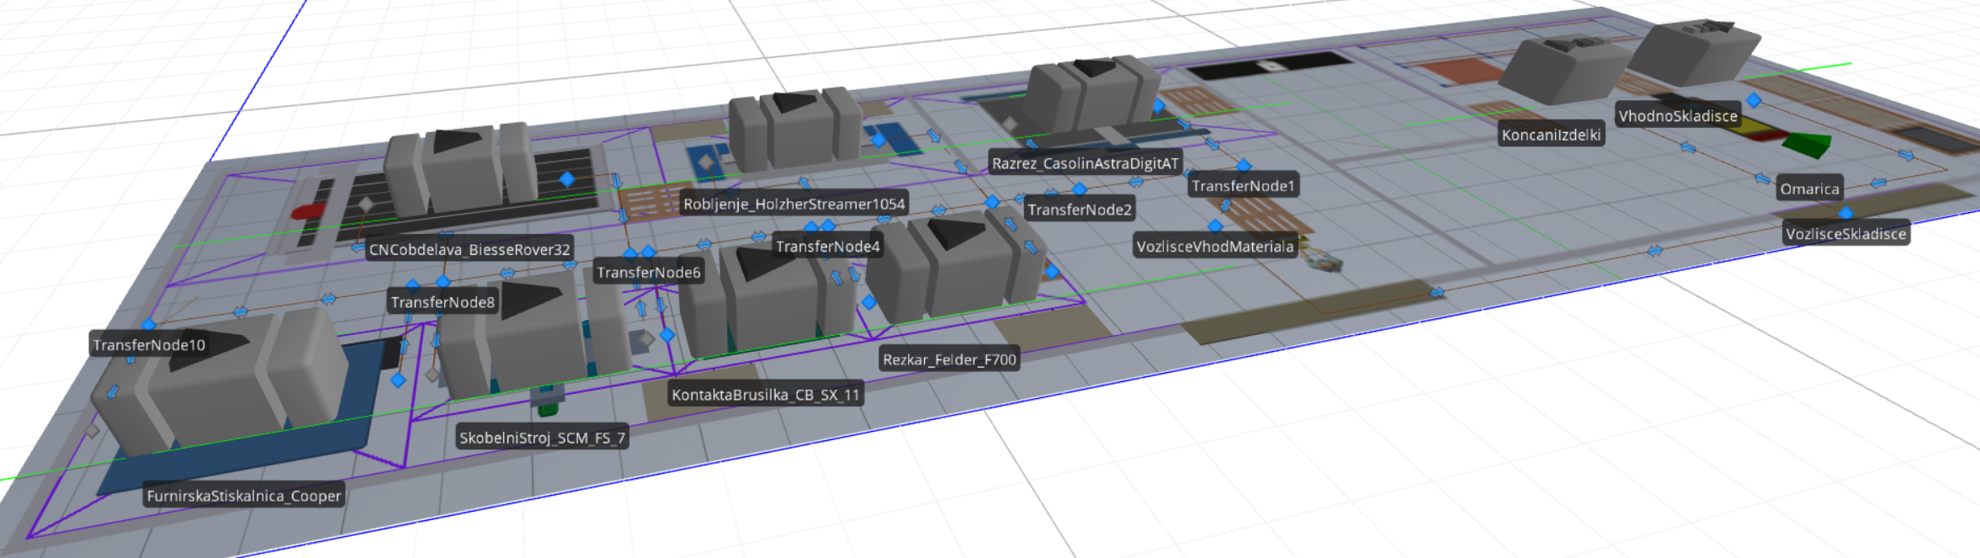Select the green wedge object near Omarica
This screenshot has height=558, width=1980.
point(1807,145)
